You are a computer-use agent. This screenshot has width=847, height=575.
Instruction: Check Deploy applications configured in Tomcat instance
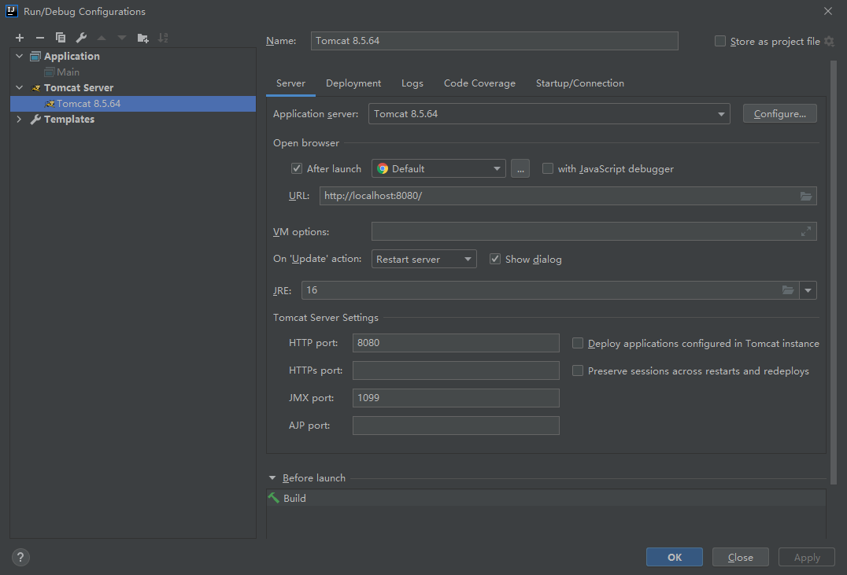point(578,344)
